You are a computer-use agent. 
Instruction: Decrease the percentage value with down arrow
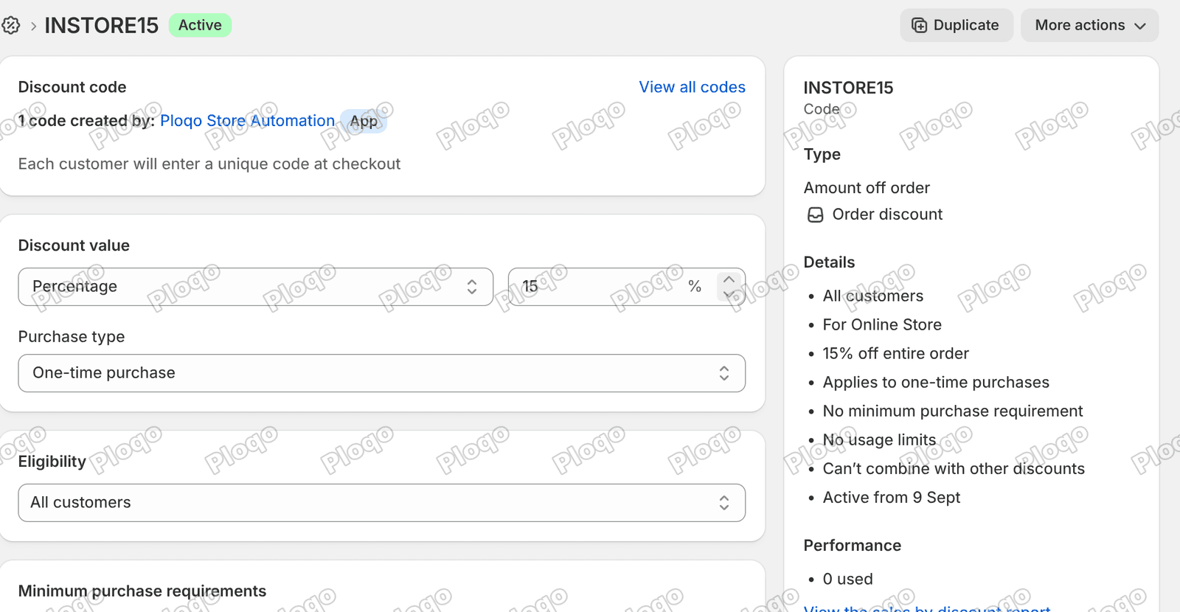[x=729, y=295]
